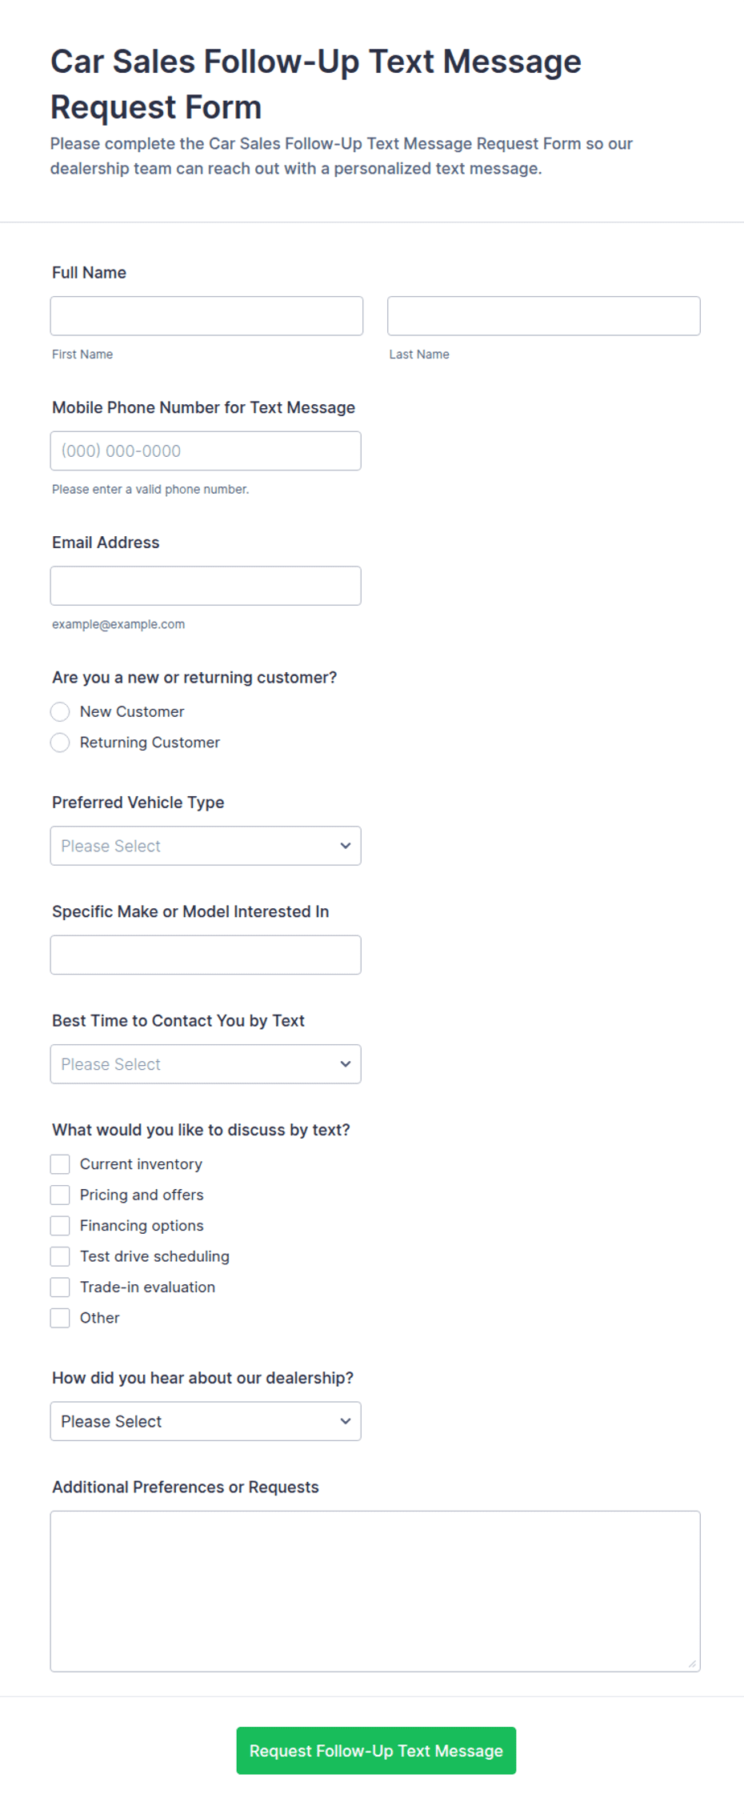744x1814 pixels.
Task: Expand the Best Time to Contact dropdown
Action: coord(206,1064)
